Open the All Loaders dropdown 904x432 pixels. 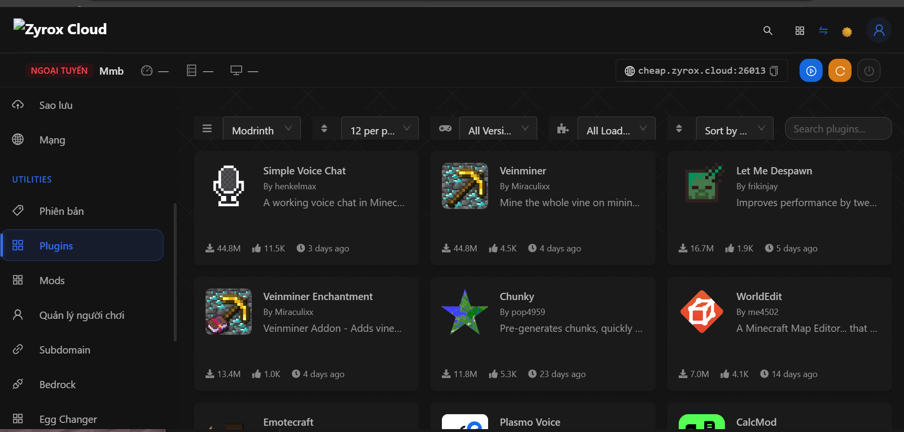point(616,130)
